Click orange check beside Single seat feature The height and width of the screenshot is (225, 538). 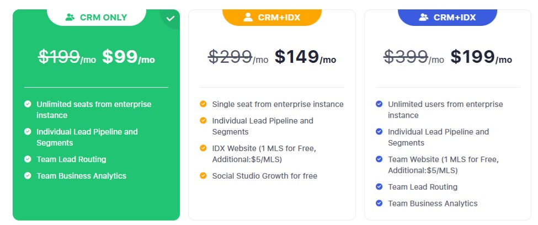[x=204, y=104]
